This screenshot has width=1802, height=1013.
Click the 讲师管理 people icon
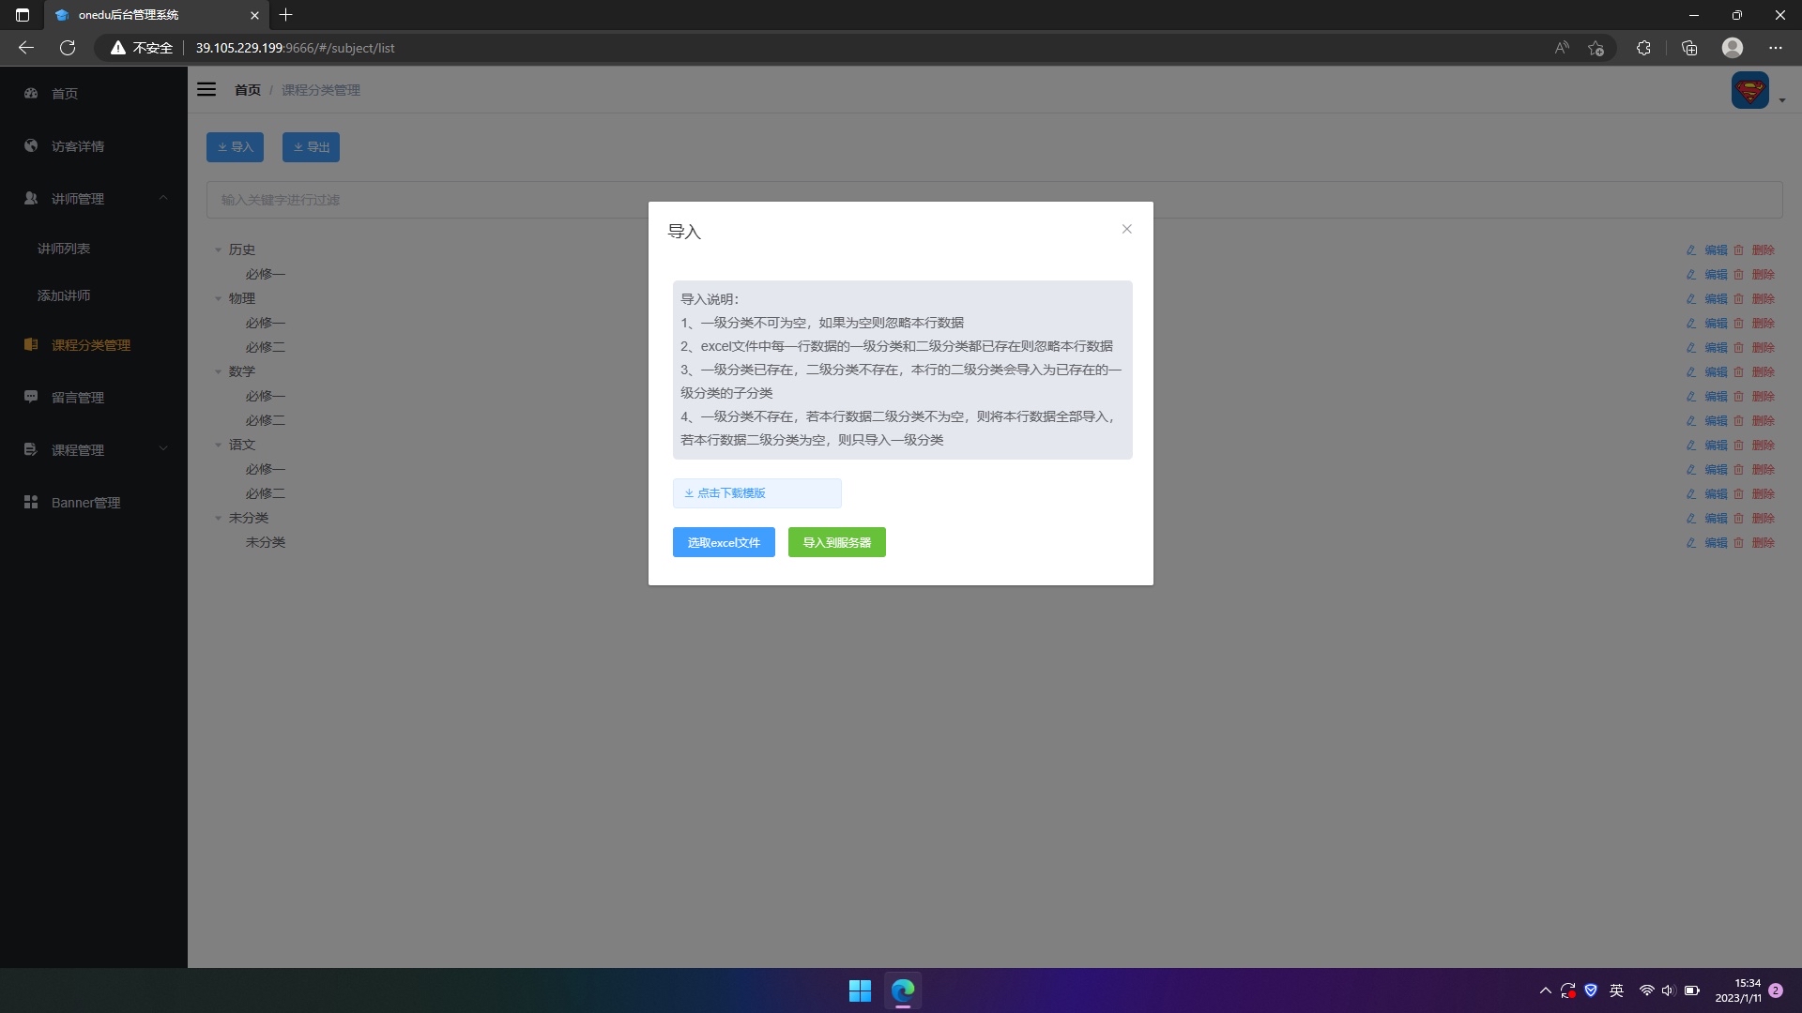point(31,198)
